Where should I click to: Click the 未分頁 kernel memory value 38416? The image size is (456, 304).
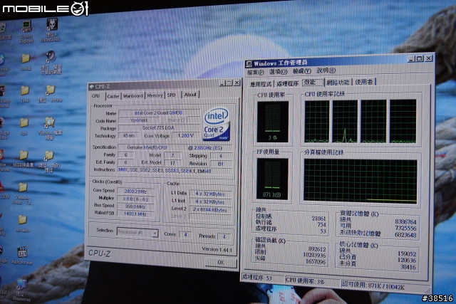tap(408, 267)
